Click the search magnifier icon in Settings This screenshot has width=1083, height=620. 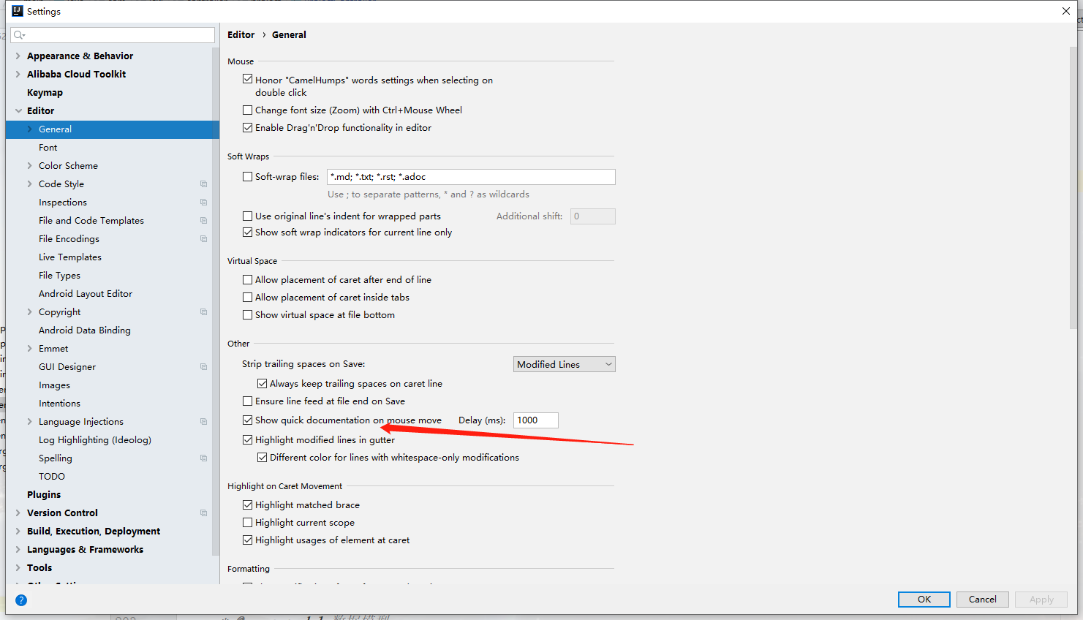tap(19, 35)
